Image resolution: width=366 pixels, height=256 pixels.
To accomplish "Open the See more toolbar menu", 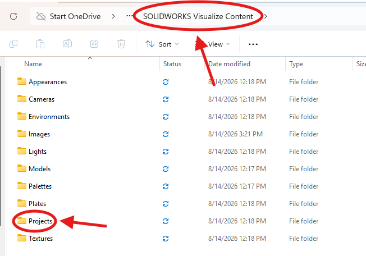I will click(253, 44).
